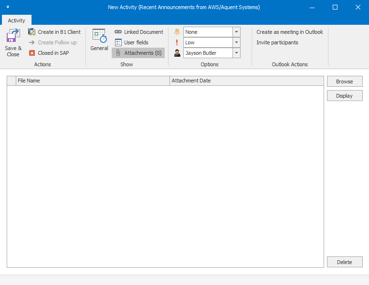The image size is (369, 285).
Task: Click Invite participants
Action: [x=277, y=42]
